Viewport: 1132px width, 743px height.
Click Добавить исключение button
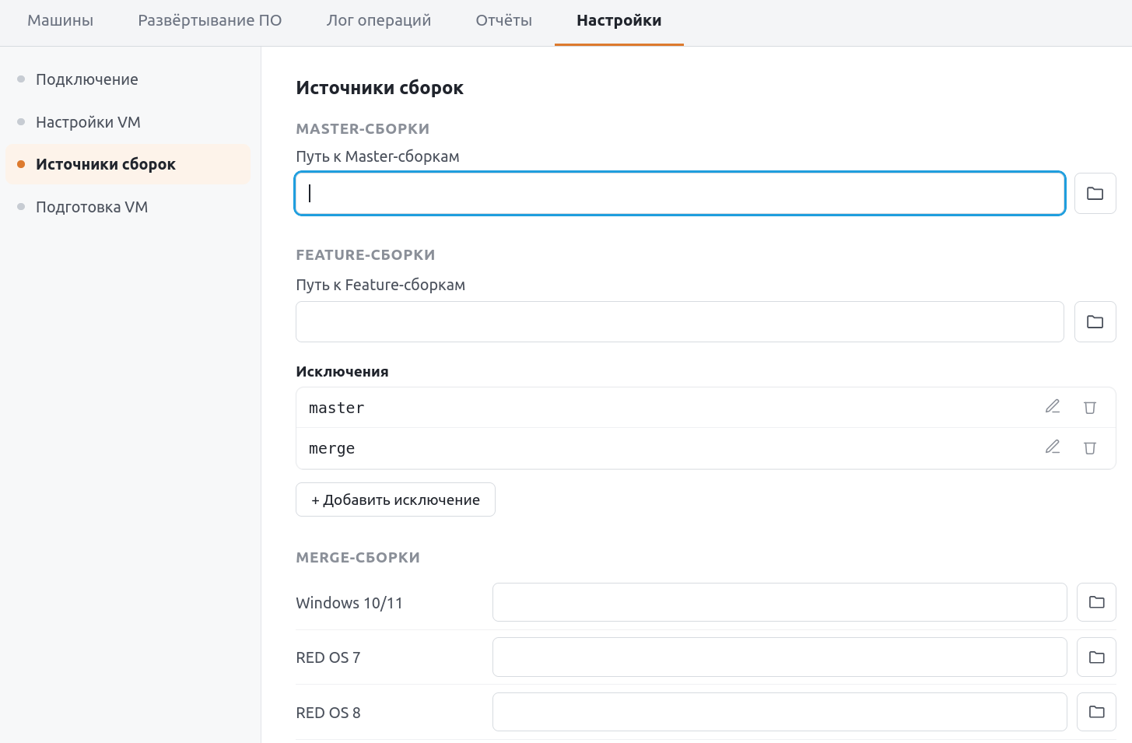[395, 499]
